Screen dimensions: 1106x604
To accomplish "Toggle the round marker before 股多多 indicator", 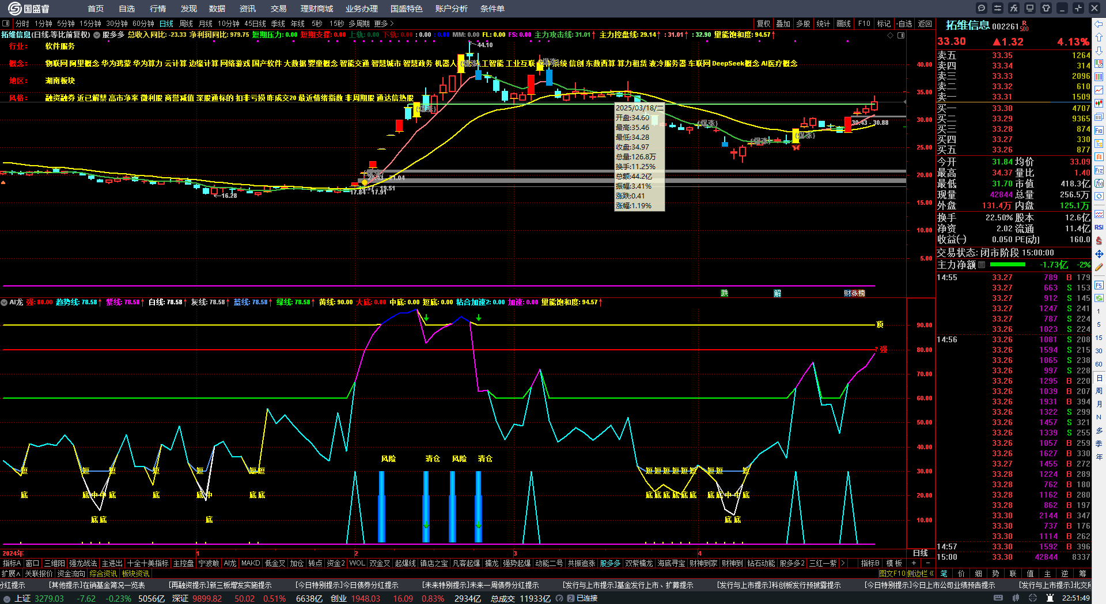I will pyautogui.click(x=97, y=35).
